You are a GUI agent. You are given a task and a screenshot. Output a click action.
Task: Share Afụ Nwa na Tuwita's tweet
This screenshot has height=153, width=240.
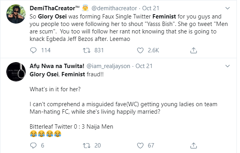pos(193,146)
